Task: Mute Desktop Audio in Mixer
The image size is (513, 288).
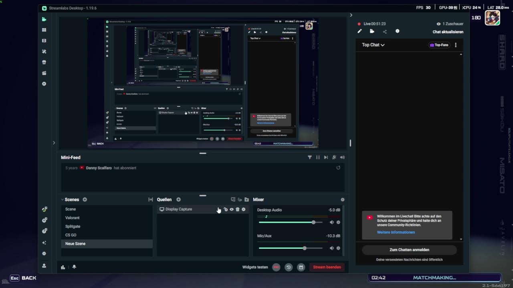Action: [331, 222]
